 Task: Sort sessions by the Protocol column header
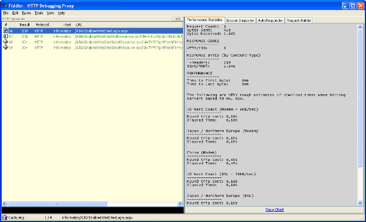click(42, 25)
